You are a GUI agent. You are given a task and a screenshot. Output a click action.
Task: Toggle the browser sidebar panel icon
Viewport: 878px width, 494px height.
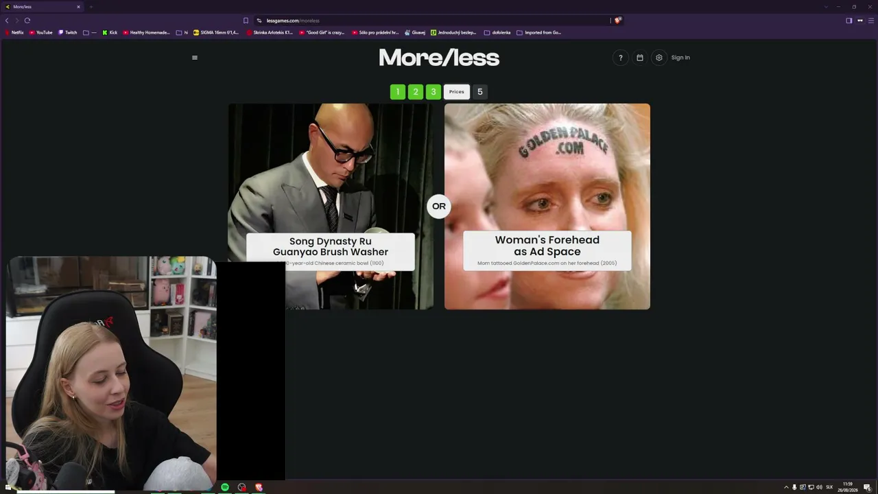(849, 21)
